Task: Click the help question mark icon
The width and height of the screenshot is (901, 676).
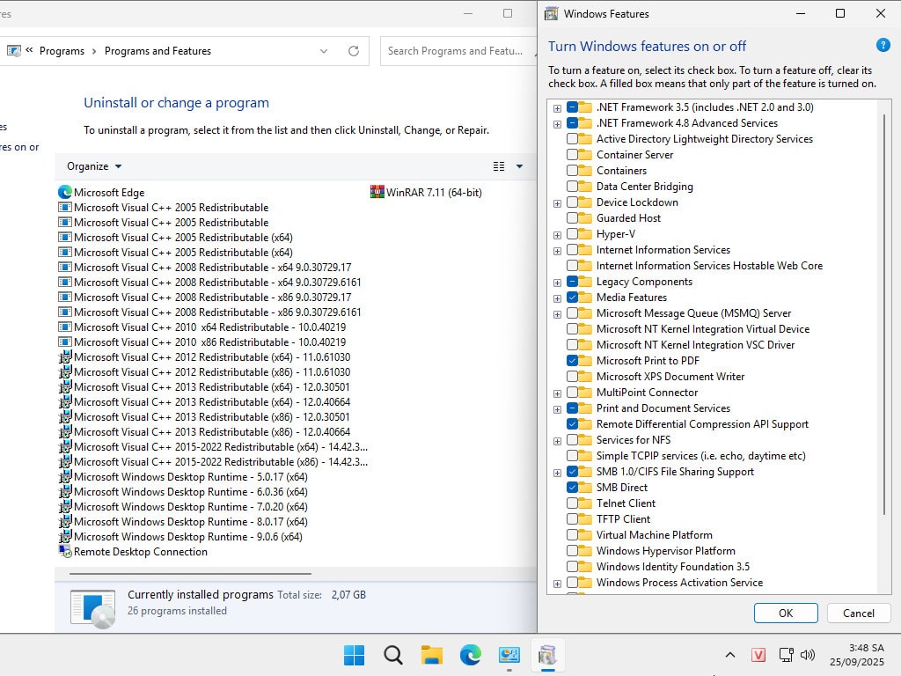Action: [x=883, y=46]
